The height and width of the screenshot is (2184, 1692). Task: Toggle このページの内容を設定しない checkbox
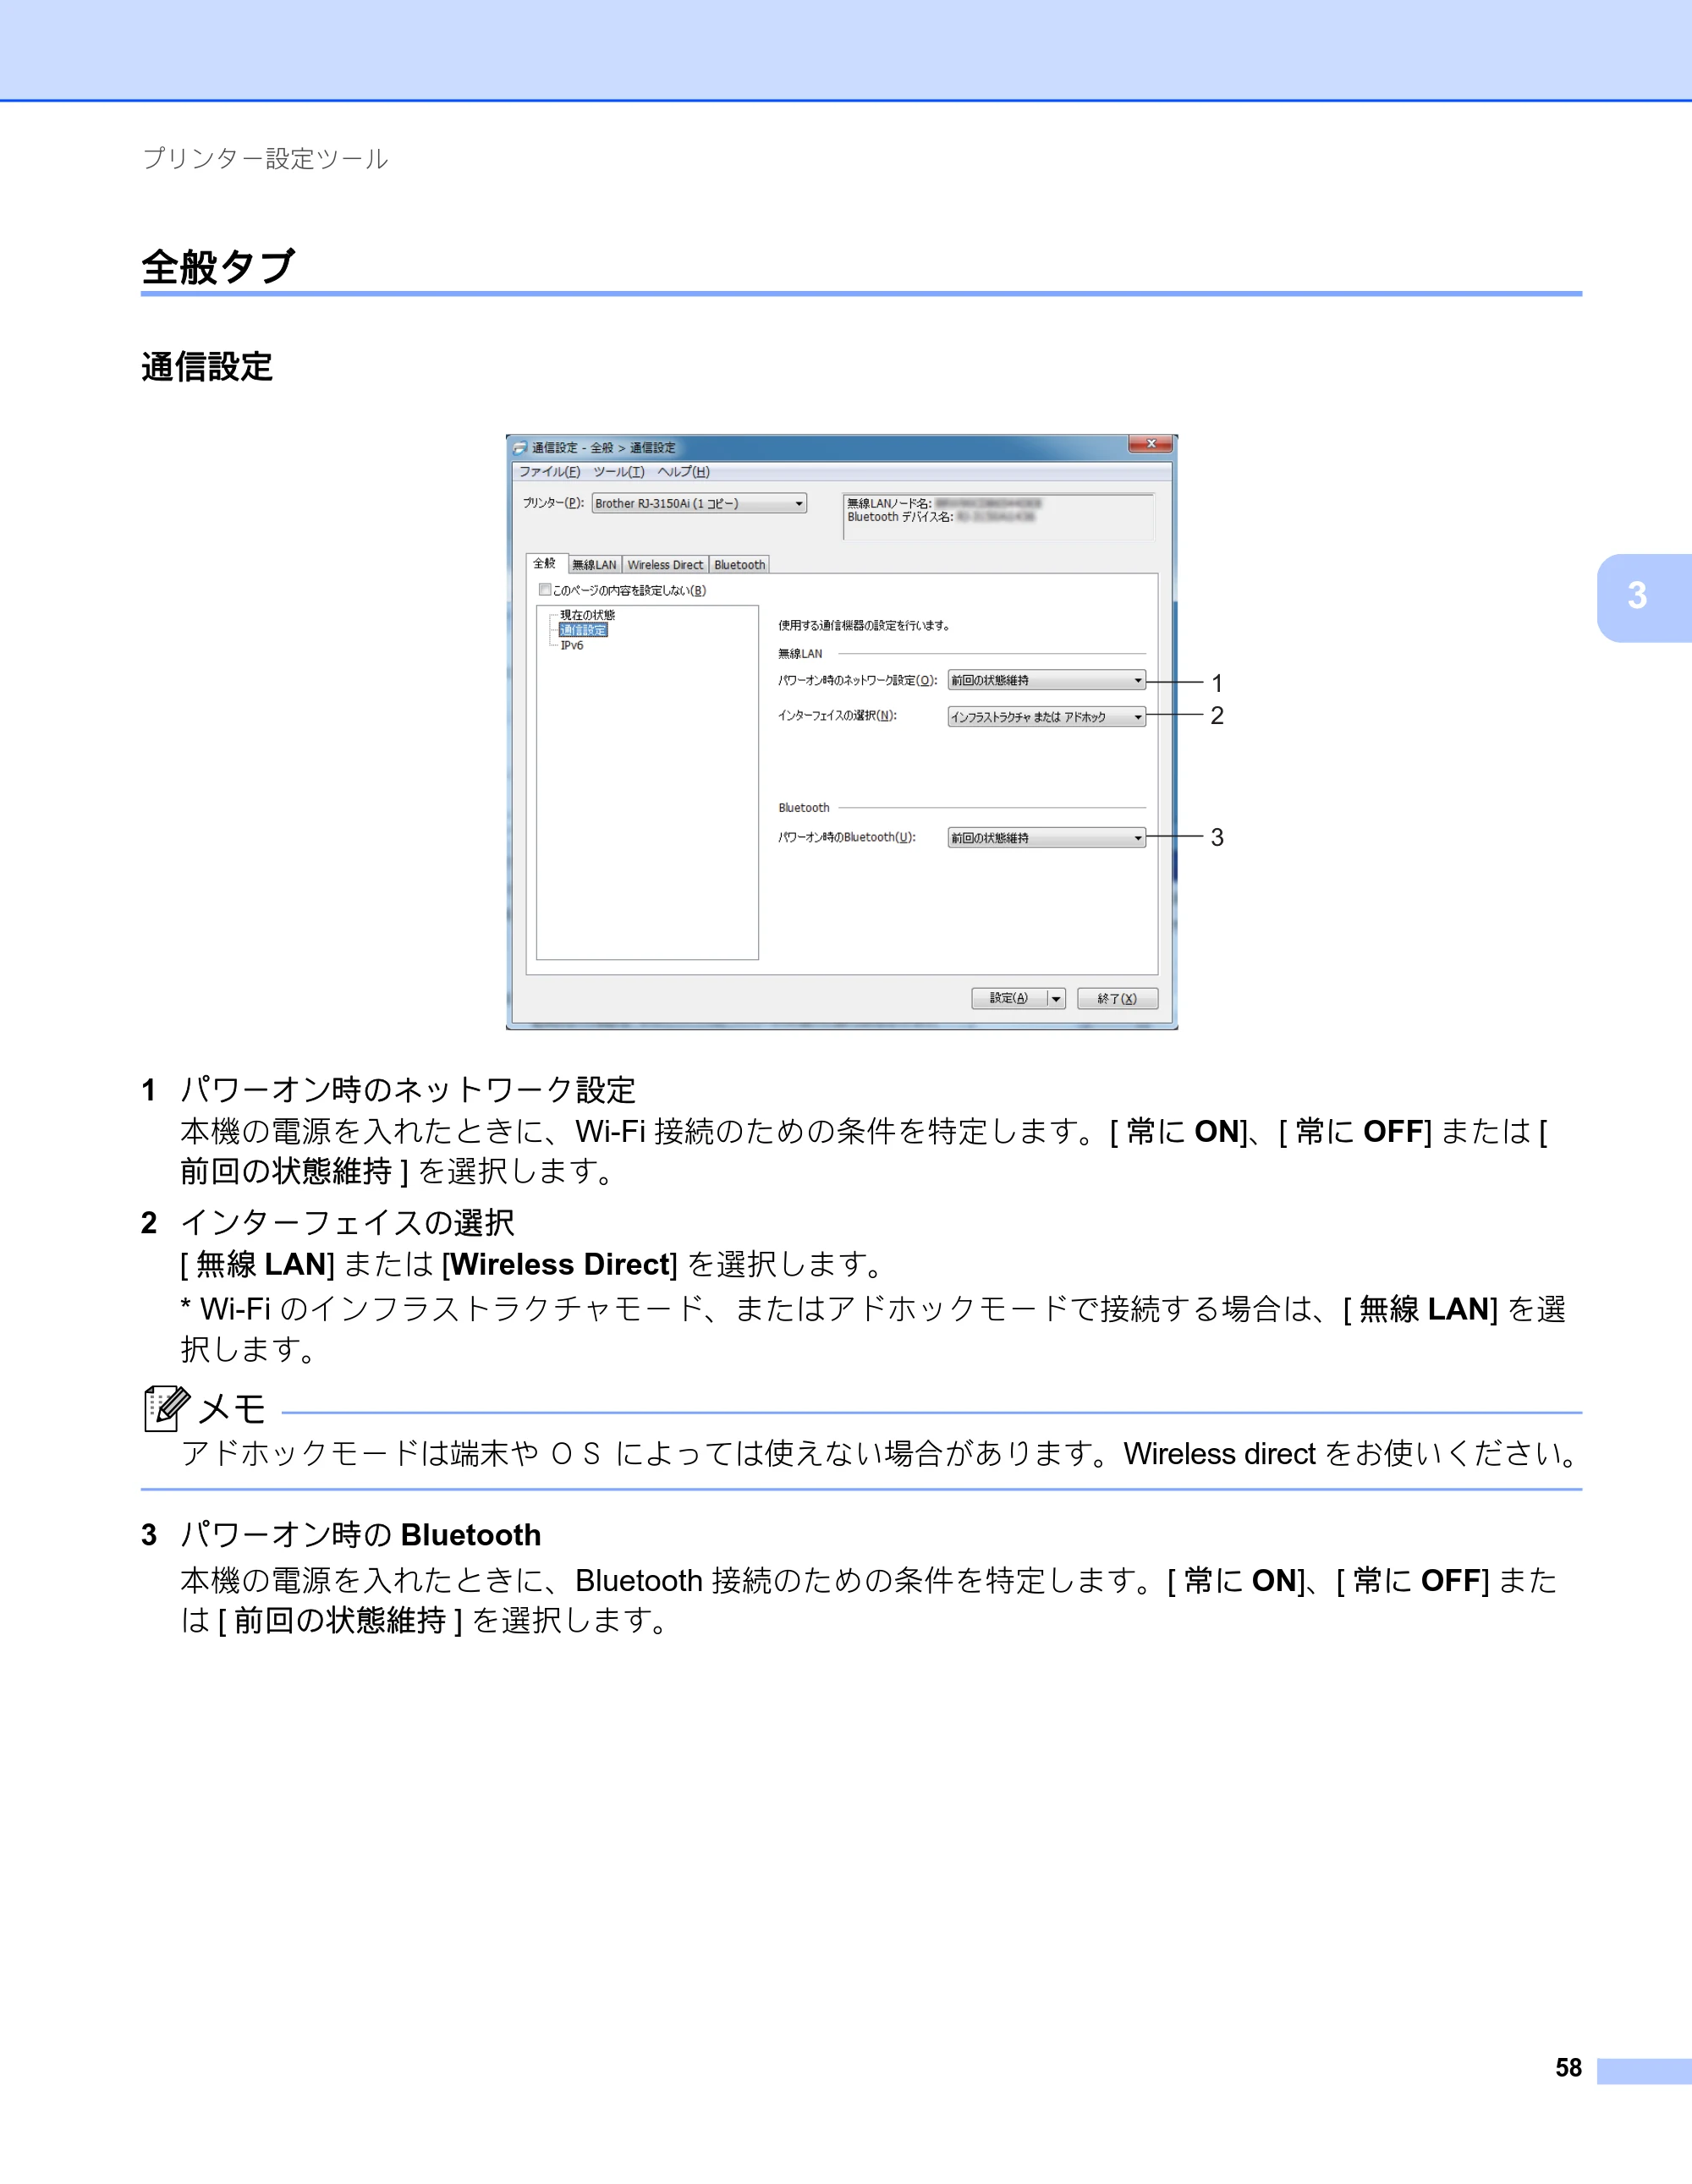[x=545, y=590]
